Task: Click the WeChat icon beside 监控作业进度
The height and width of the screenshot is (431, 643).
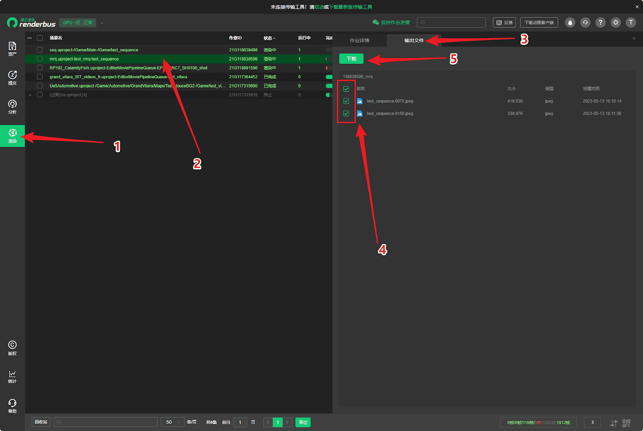Action: [x=376, y=22]
